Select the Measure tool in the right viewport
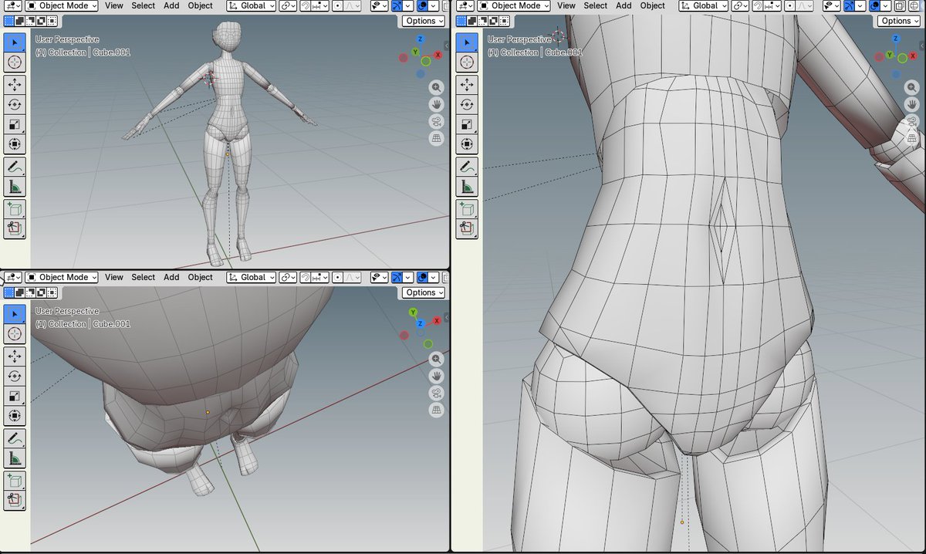Viewport: 926px width, 554px height. tap(467, 187)
